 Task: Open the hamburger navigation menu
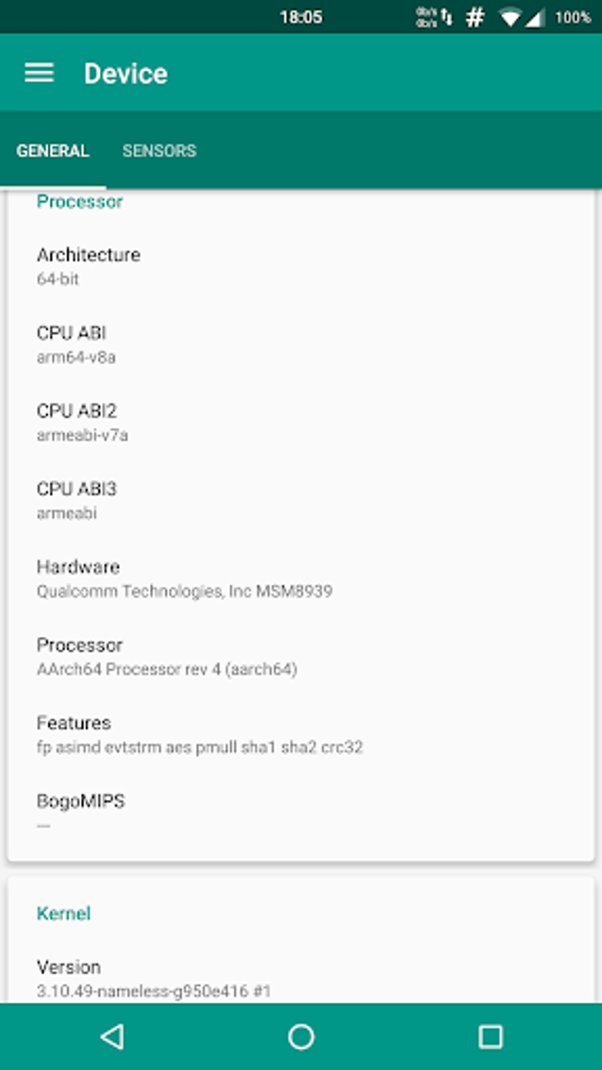39,73
